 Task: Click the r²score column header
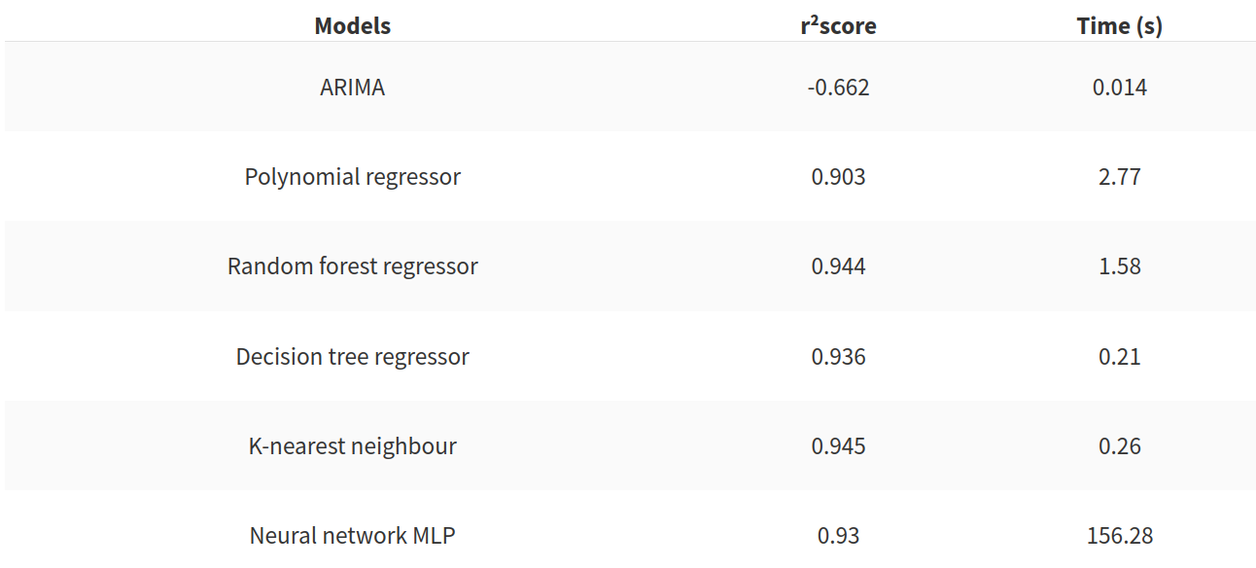838,26
